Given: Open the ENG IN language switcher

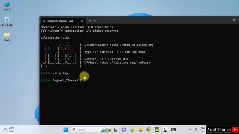Looking at the screenshot, I should (x=203, y=130).
